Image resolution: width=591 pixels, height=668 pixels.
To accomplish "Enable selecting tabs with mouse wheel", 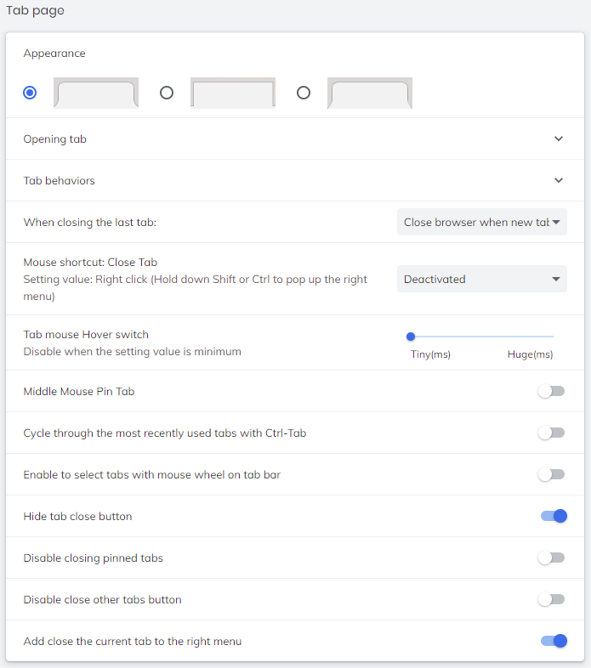I will [x=551, y=474].
